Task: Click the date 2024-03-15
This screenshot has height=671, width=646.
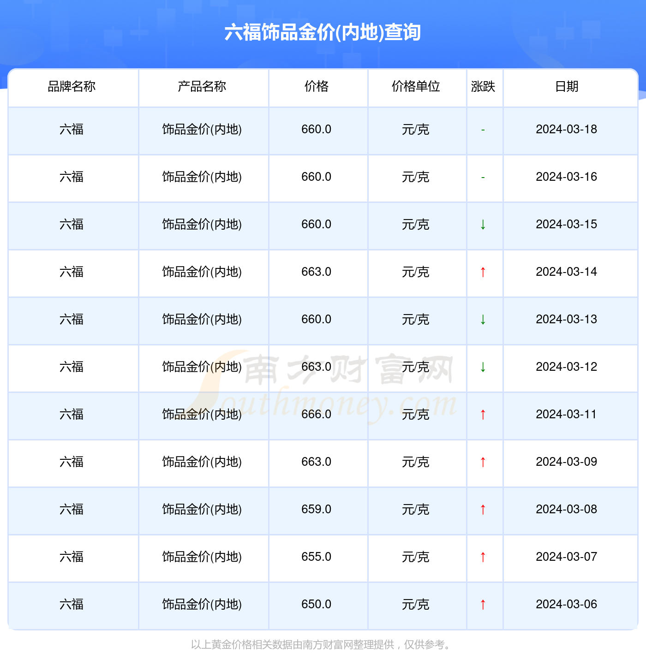Action: pyautogui.click(x=567, y=224)
